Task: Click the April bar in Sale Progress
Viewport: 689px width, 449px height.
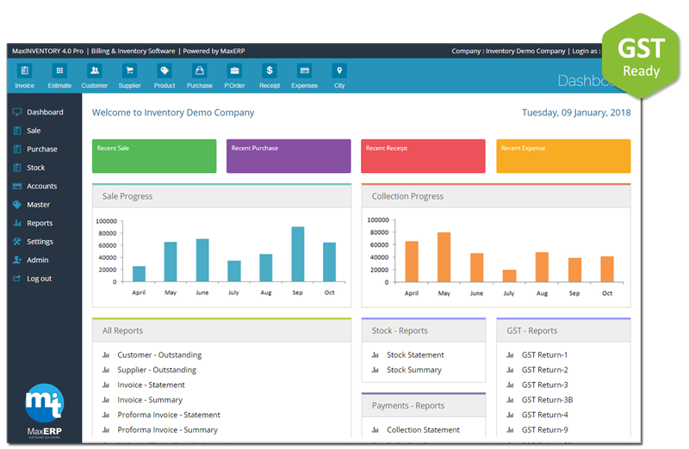Action: point(139,274)
